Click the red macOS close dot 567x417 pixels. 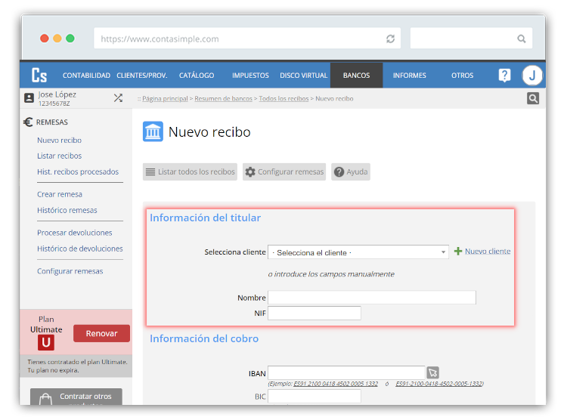45,39
